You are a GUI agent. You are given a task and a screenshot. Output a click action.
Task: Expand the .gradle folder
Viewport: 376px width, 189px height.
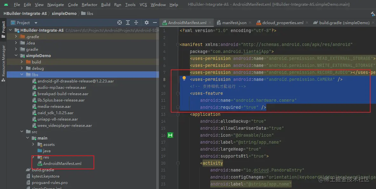coord(16,36)
